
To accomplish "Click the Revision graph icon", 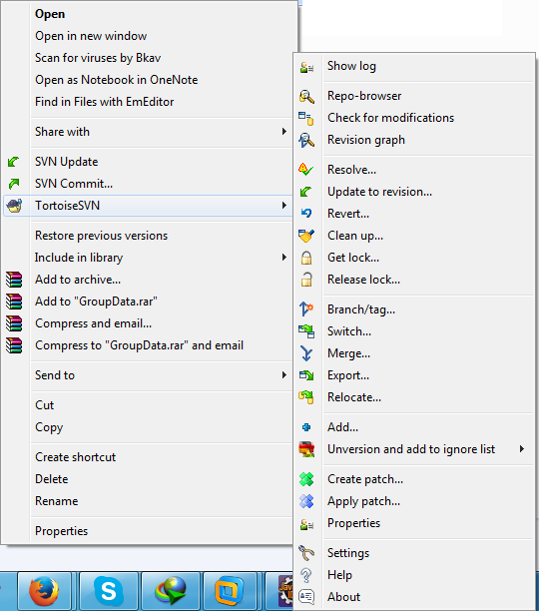I will (306, 140).
